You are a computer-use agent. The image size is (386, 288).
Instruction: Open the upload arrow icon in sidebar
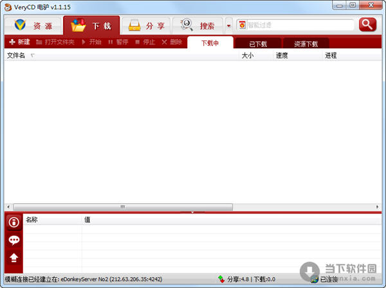pos(14,258)
